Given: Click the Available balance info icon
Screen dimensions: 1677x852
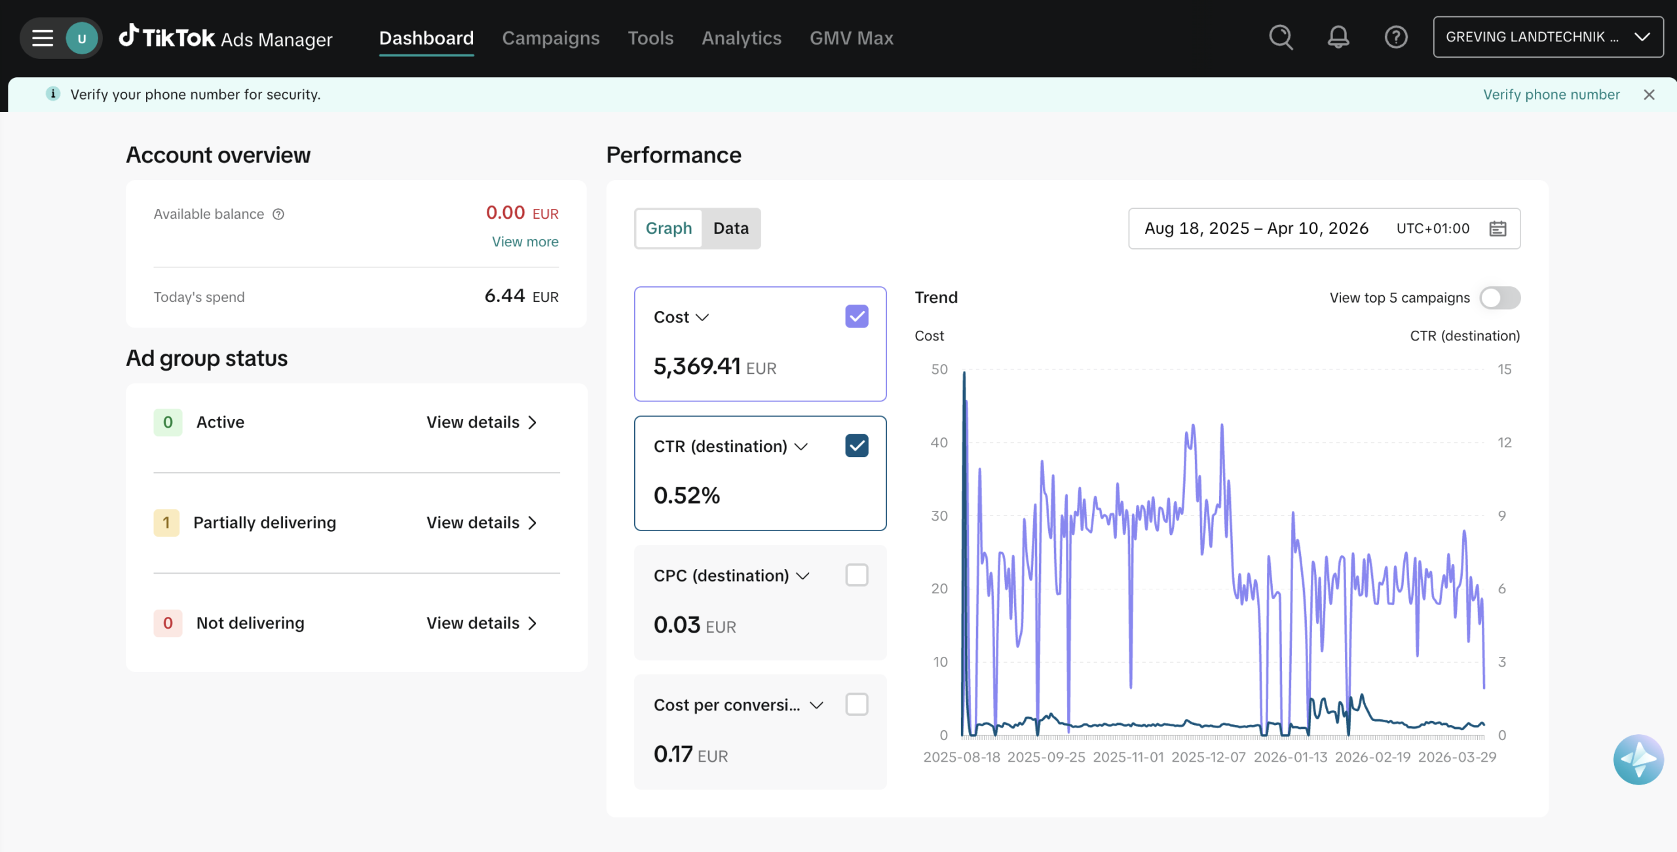Looking at the screenshot, I should (x=278, y=214).
